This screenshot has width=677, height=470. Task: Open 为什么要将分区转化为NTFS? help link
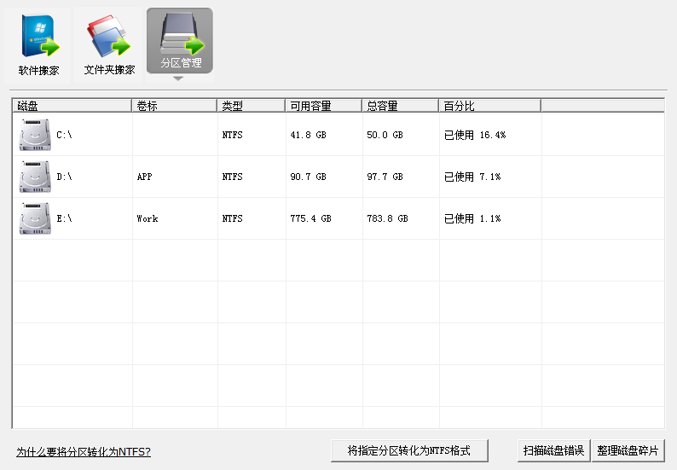pyautogui.click(x=84, y=452)
